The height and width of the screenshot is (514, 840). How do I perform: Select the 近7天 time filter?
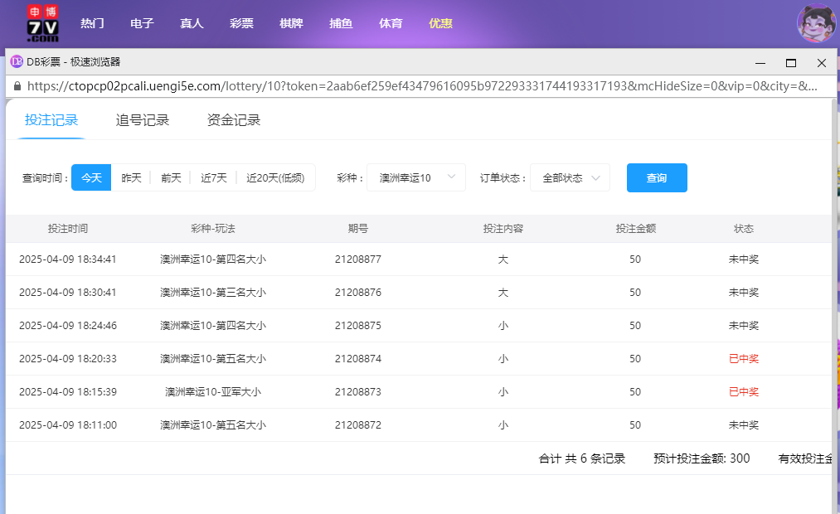213,177
